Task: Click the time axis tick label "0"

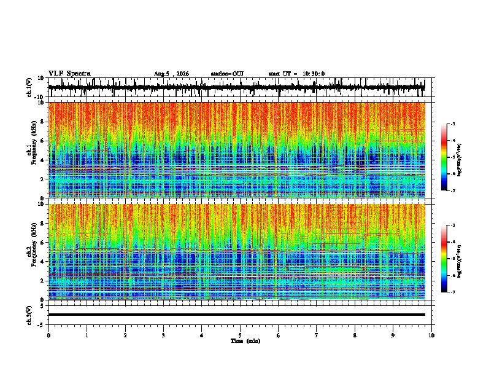Action: [48, 335]
